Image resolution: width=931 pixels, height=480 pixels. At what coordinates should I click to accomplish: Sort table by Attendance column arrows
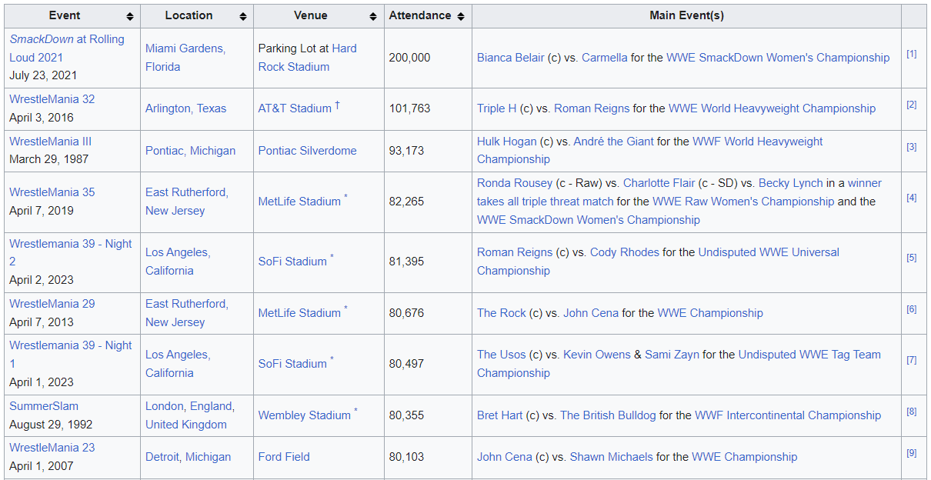pyautogui.click(x=461, y=16)
